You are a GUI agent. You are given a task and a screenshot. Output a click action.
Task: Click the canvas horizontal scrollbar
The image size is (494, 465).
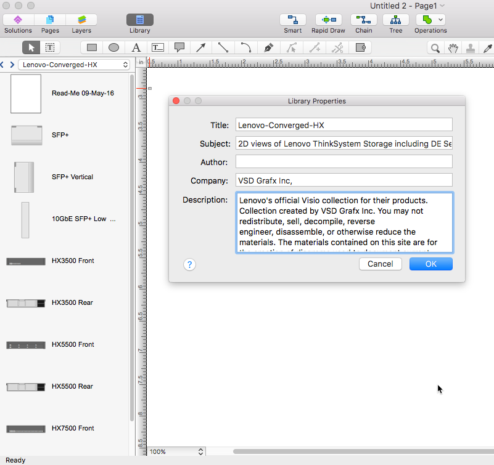(x=363, y=451)
